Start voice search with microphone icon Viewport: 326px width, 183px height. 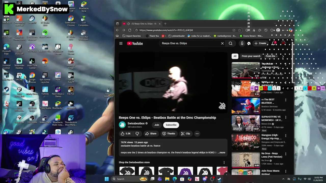[x=242, y=43]
